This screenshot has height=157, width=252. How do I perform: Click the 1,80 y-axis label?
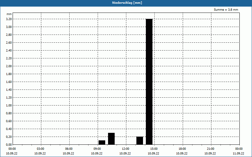coord(9,74)
